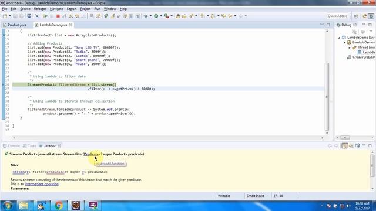Open the intermediate operation link
Image resolution: width=376 pixels, height=211 pixels.
click(x=42, y=184)
